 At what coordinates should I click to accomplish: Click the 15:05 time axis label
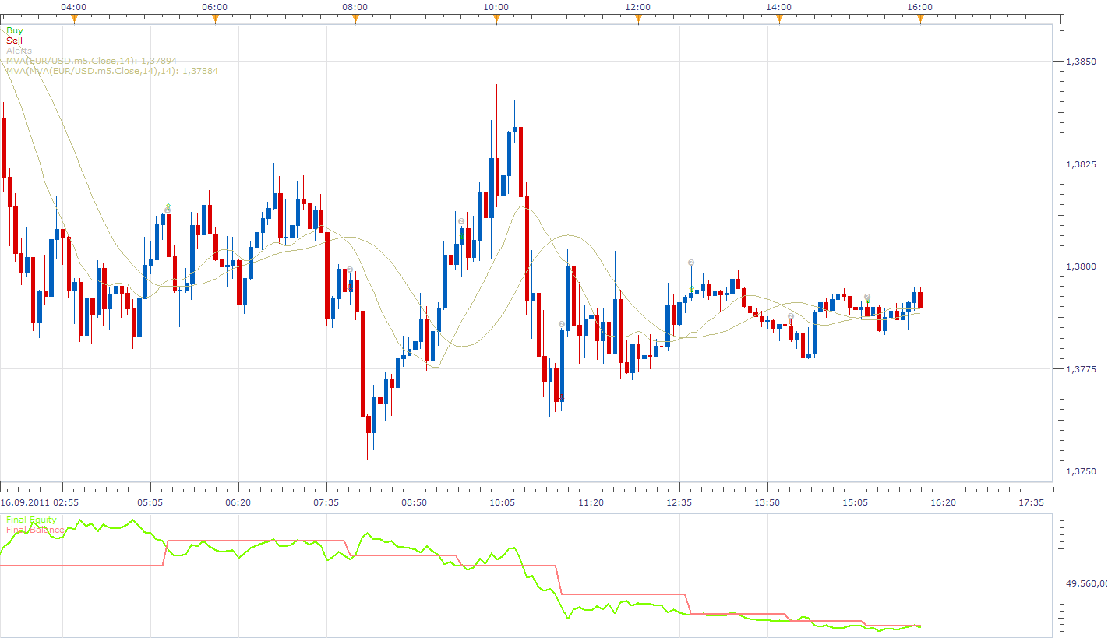point(856,502)
